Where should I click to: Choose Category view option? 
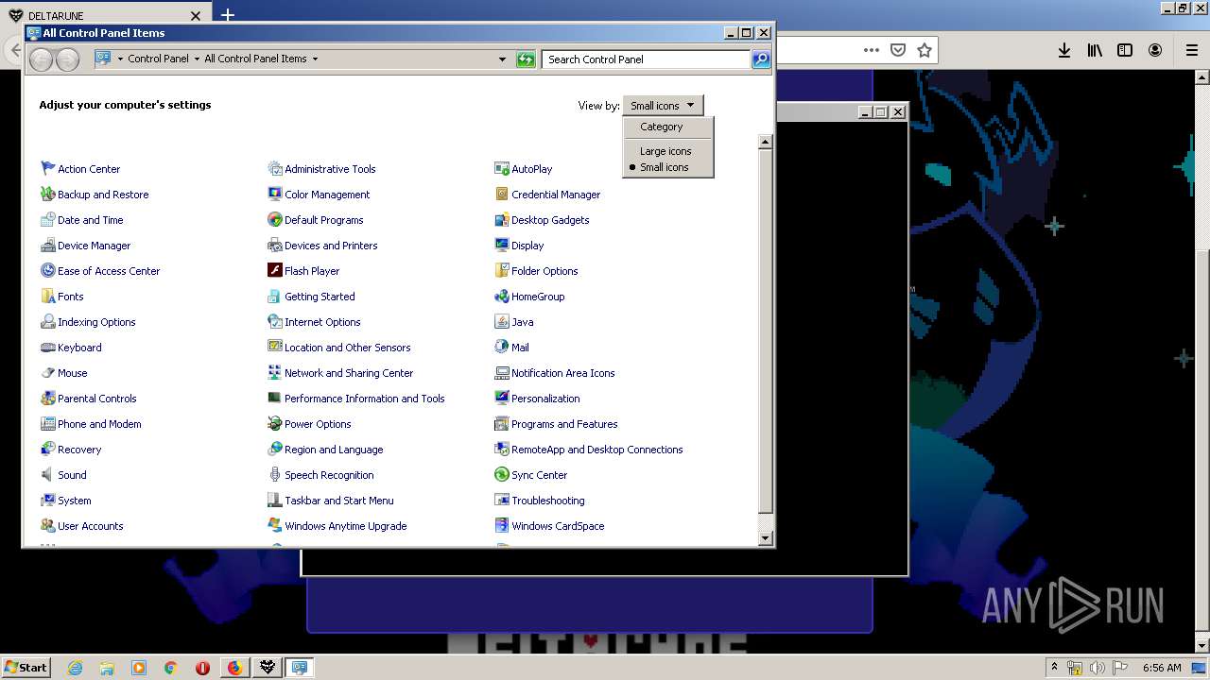[661, 127]
